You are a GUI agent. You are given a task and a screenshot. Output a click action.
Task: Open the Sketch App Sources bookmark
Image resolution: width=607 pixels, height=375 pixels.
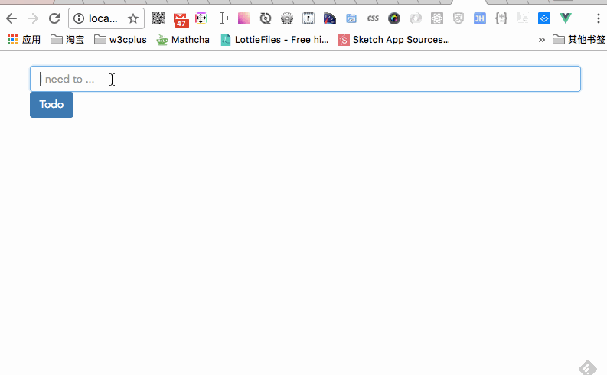pyautogui.click(x=393, y=40)
